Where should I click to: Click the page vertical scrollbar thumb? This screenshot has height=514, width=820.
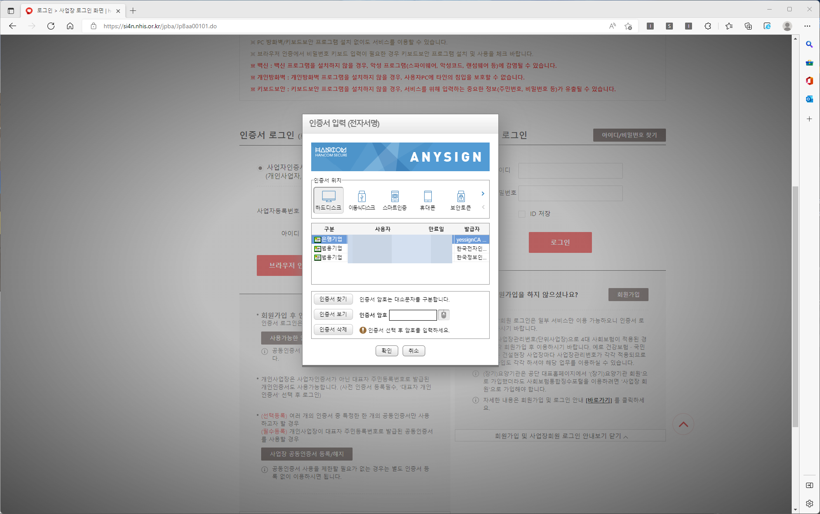pos(795,307)
